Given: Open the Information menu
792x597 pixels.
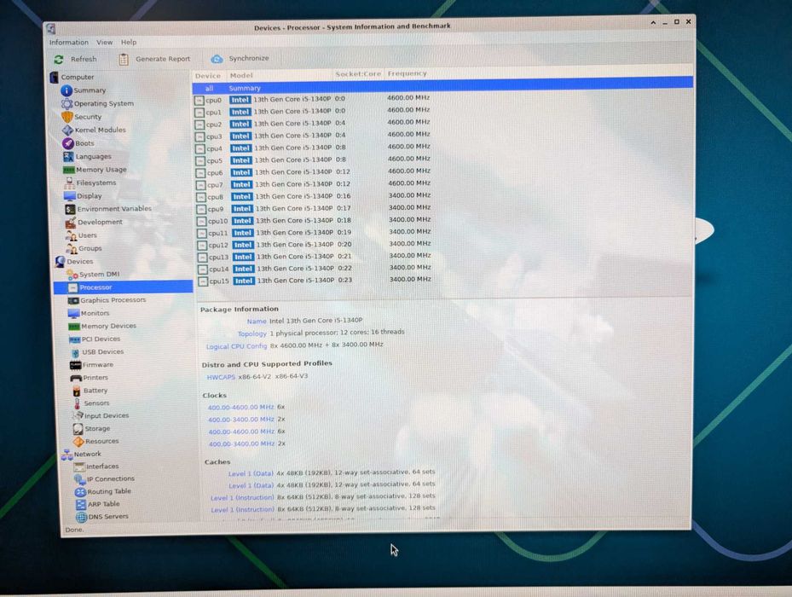Looking at the screenshot, I should (x=69, y=43).
